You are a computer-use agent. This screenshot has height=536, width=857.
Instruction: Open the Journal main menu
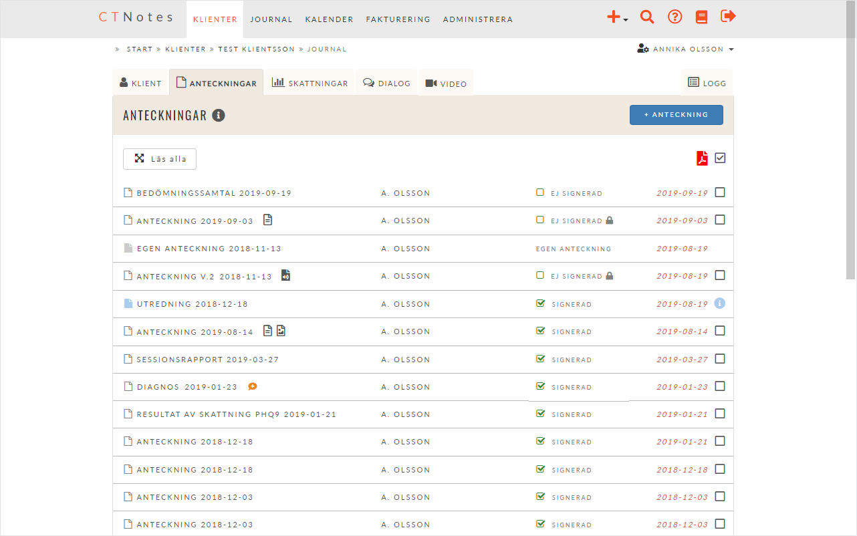click(x=271, y=19)
